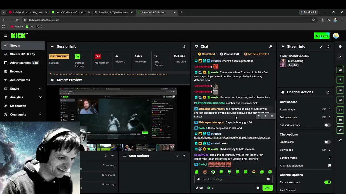The width and height of the screenshot is (346, 194).
Task: Delete the hovered chat message
Action: click(x=272, y=116)
